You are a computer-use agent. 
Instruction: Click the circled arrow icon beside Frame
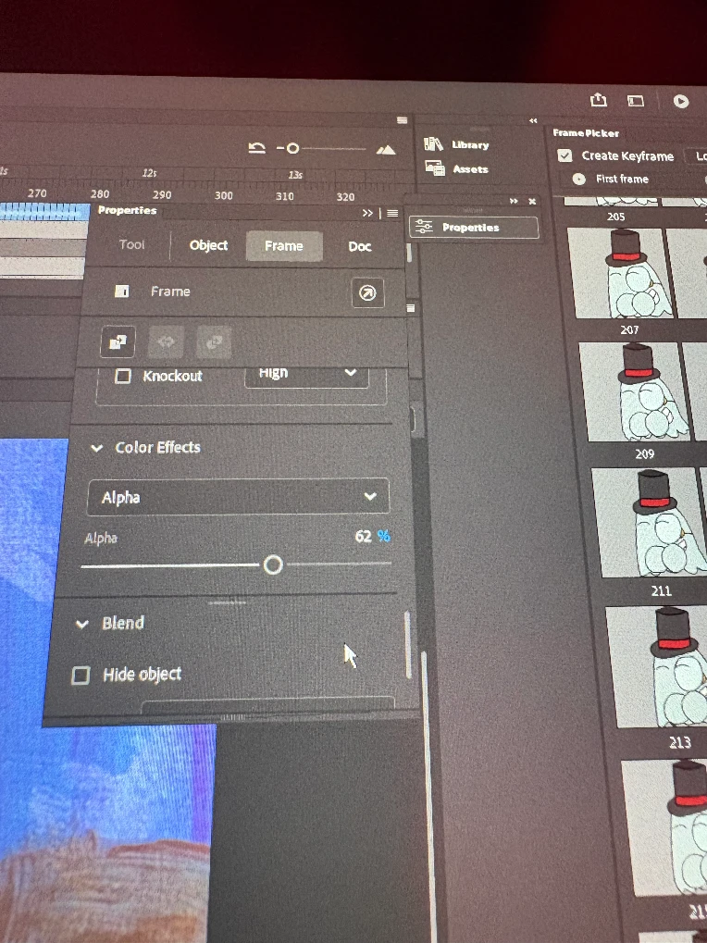367,293
